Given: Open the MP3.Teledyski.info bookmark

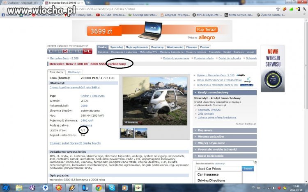Looking at the screenshot, I should tap(207, 15).
